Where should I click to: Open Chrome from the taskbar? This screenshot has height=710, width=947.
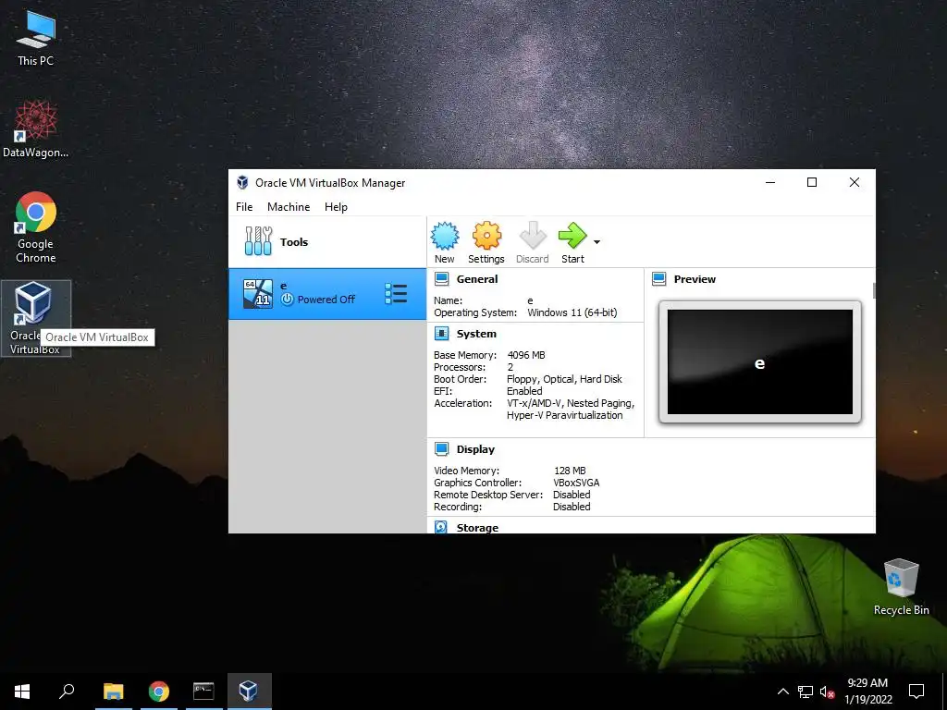(x=159, y=692)
